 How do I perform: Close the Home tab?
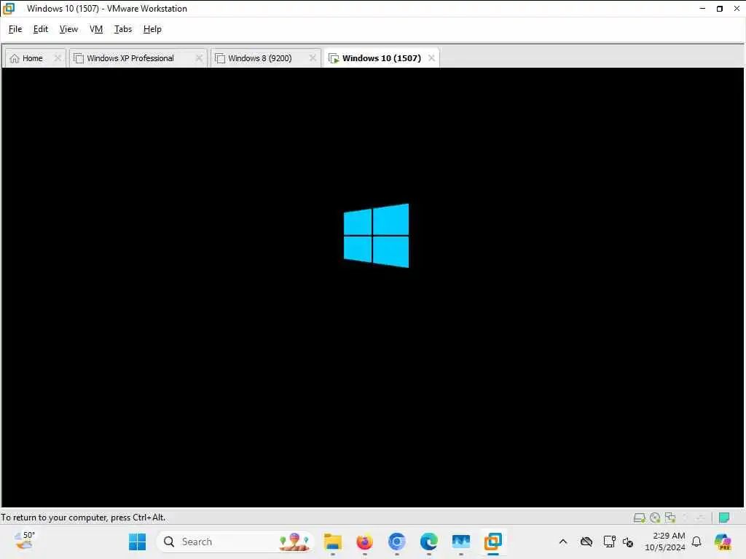coord(58,58)
